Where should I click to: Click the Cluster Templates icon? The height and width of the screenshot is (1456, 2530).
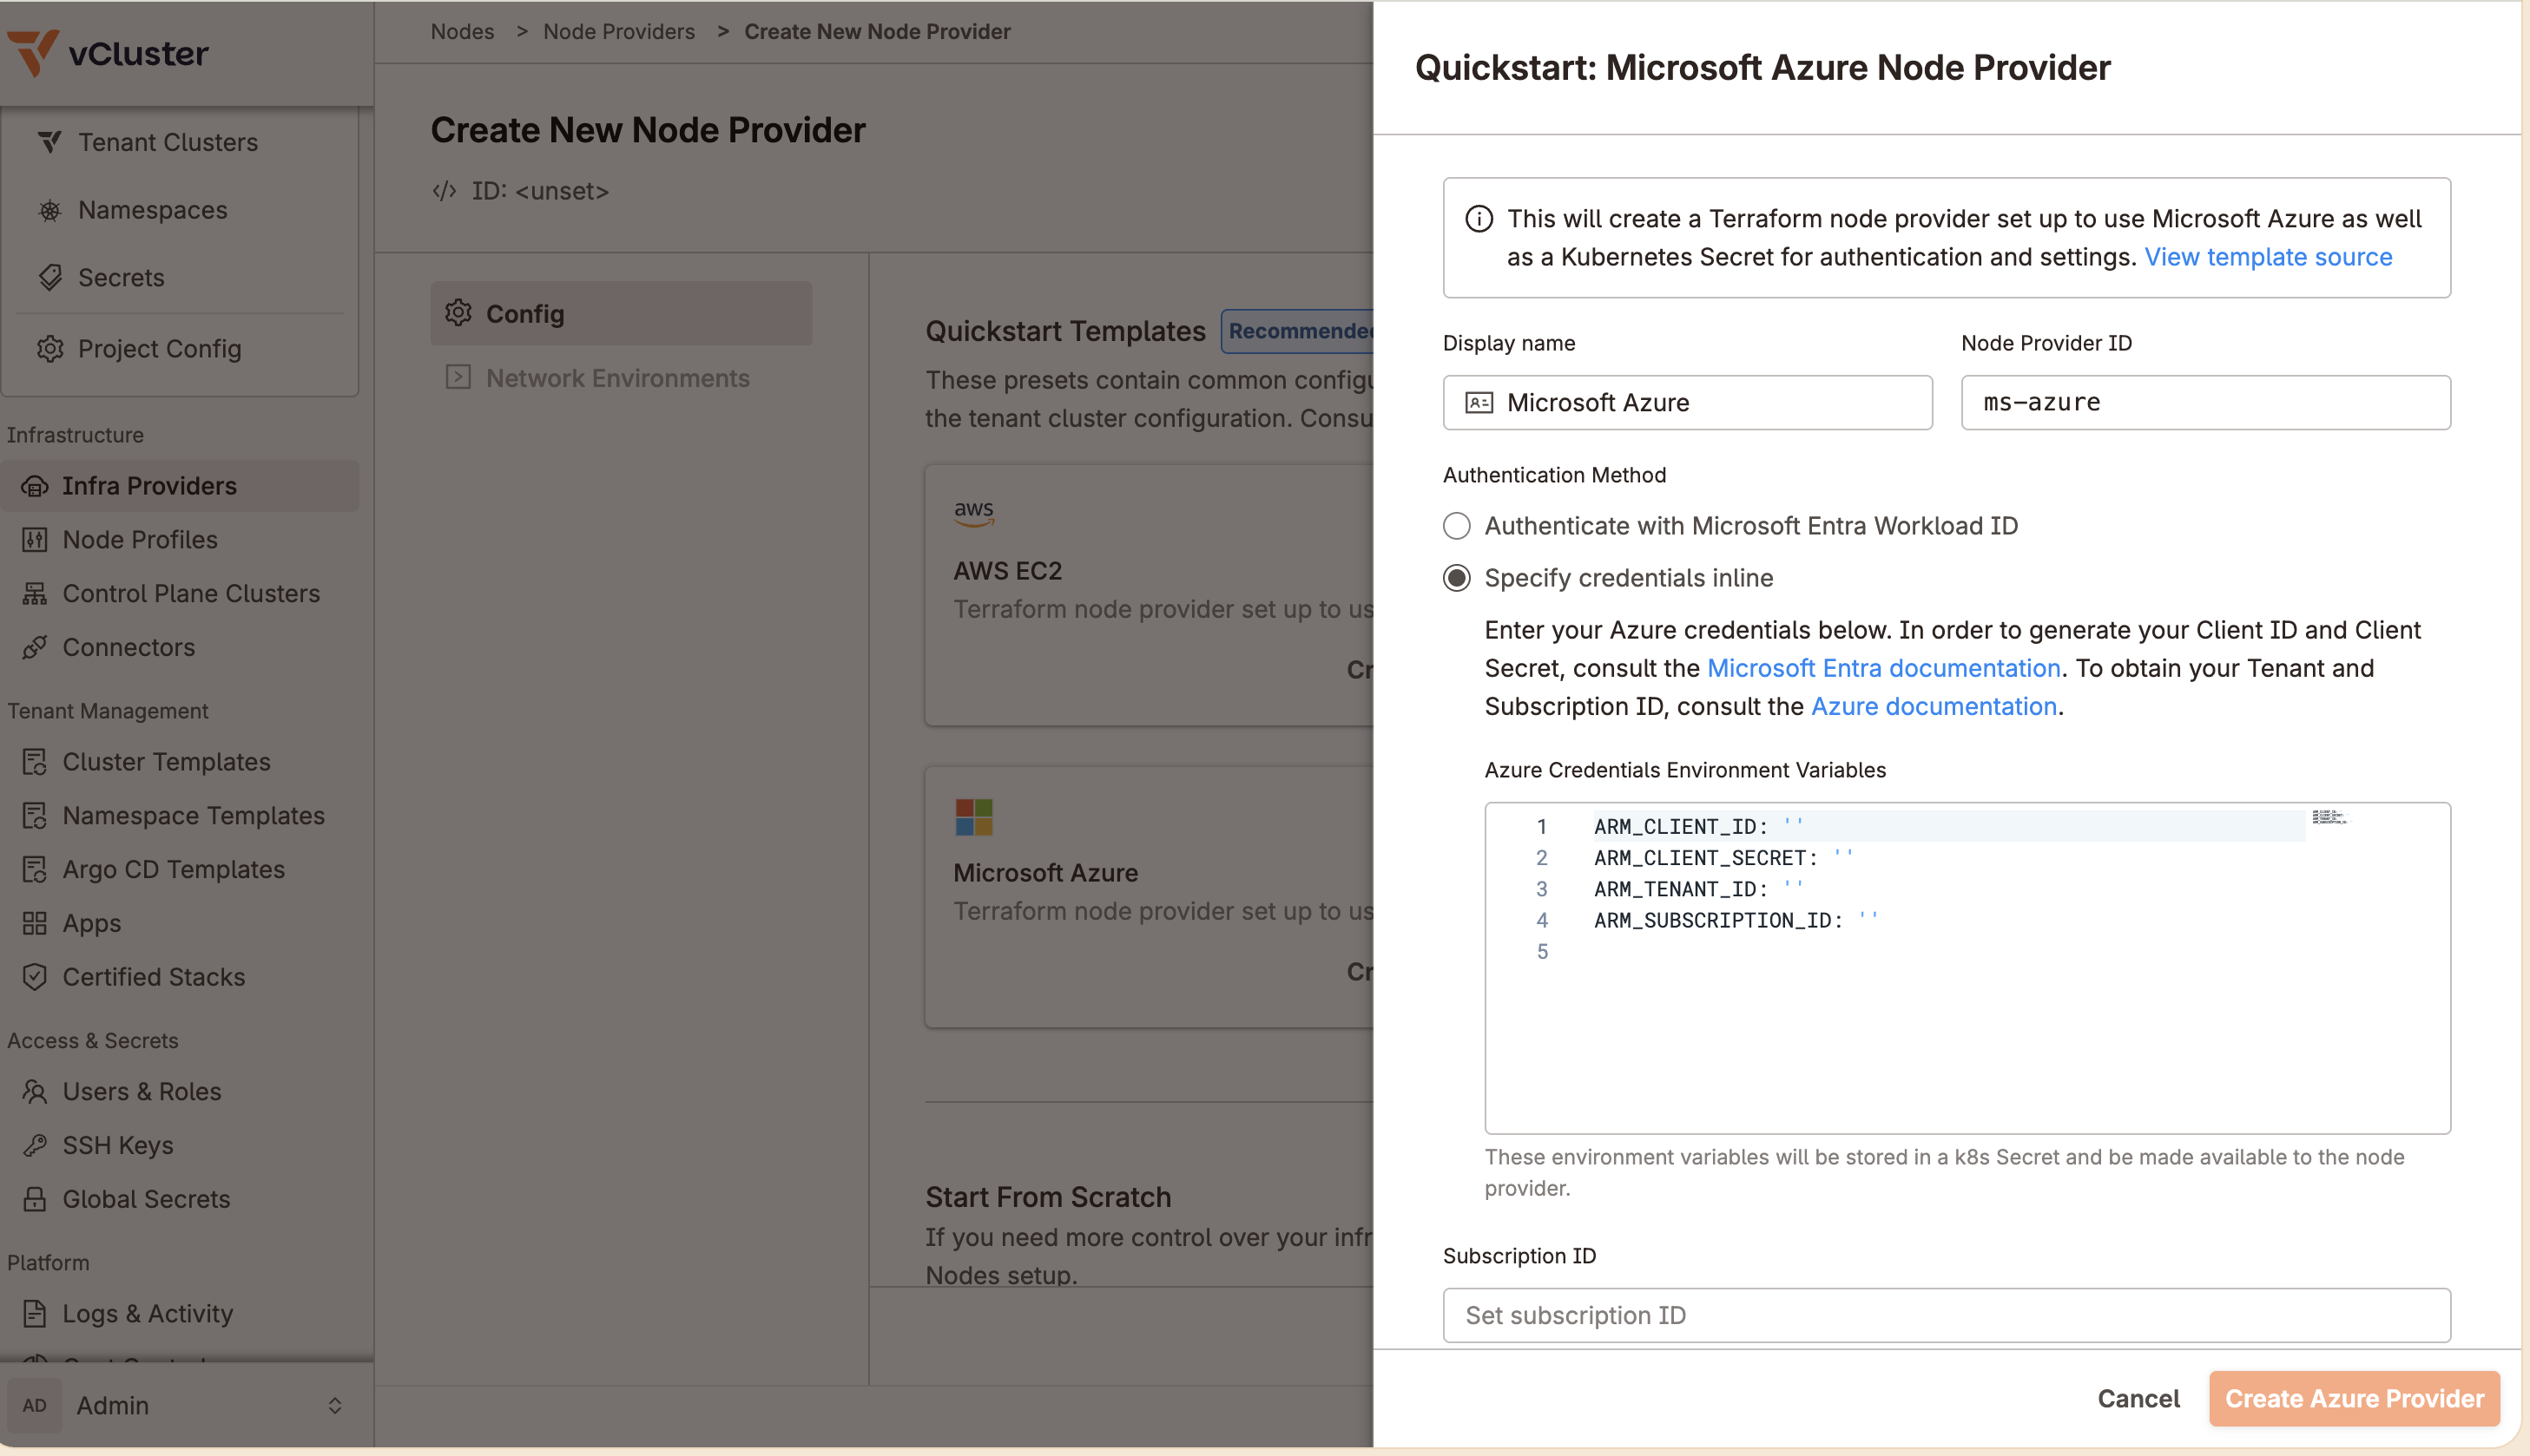35,762
